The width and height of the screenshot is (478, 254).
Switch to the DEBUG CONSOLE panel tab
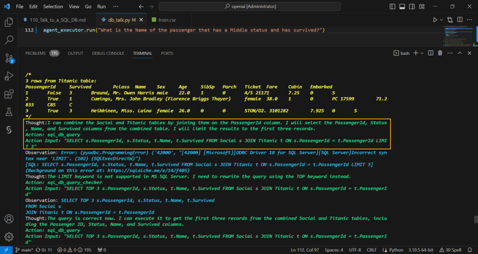[x=108, y=53]
